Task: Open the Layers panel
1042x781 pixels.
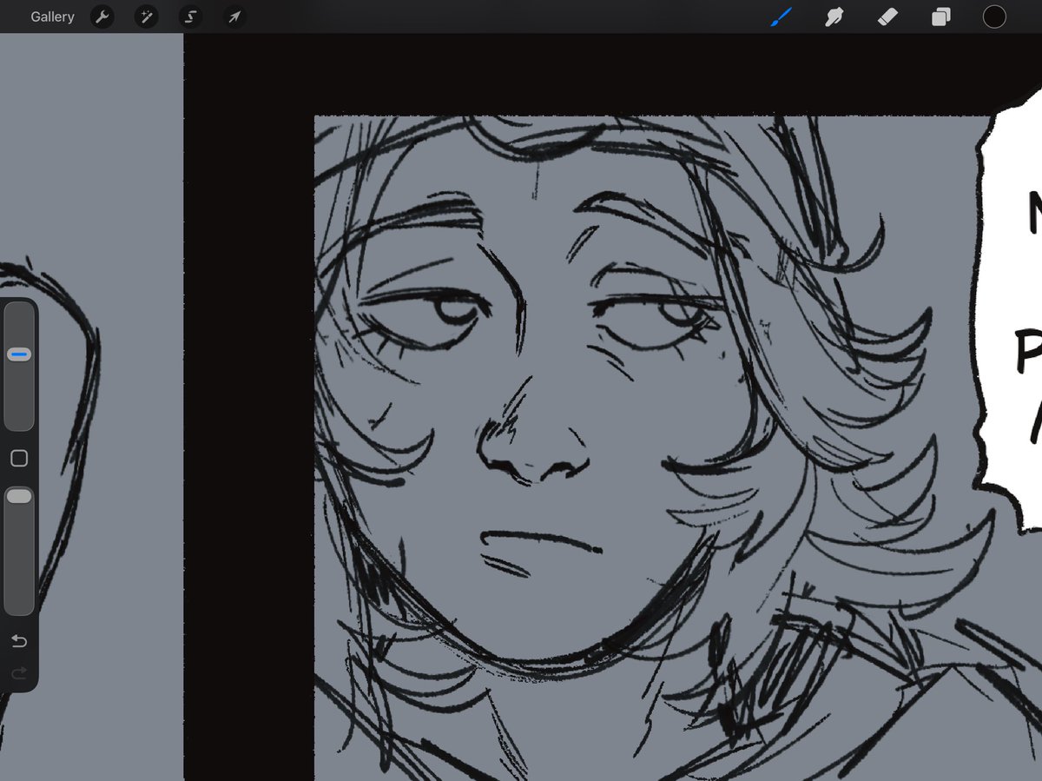Action: (940, 17)
